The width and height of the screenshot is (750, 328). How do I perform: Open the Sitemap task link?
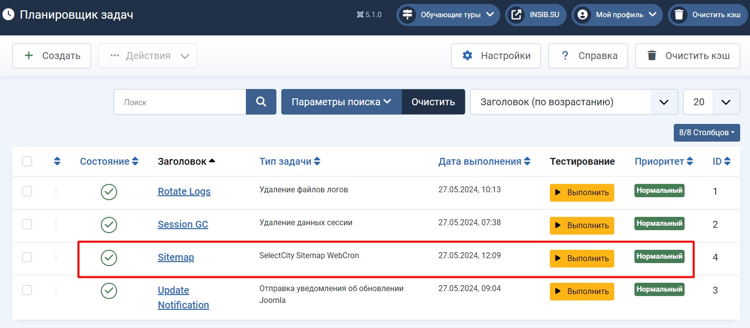(176, 257)
